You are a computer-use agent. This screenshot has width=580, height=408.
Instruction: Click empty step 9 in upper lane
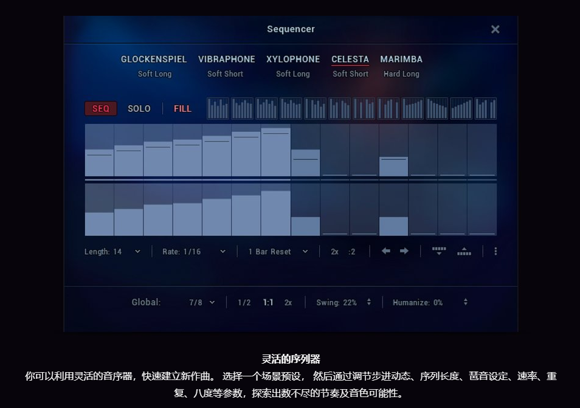335,150
